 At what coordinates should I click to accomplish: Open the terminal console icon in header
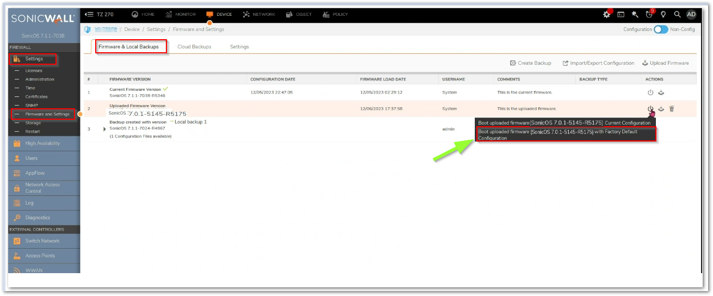[x=621, y=15]
